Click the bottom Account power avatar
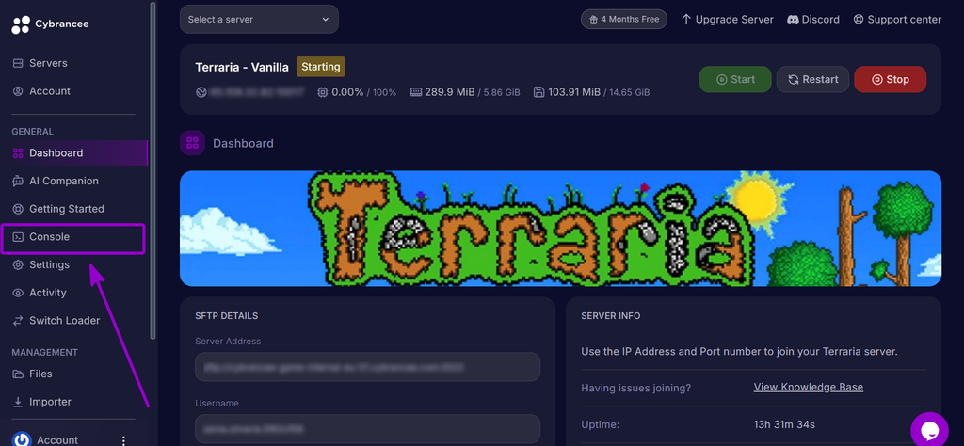 click(22, 439)
